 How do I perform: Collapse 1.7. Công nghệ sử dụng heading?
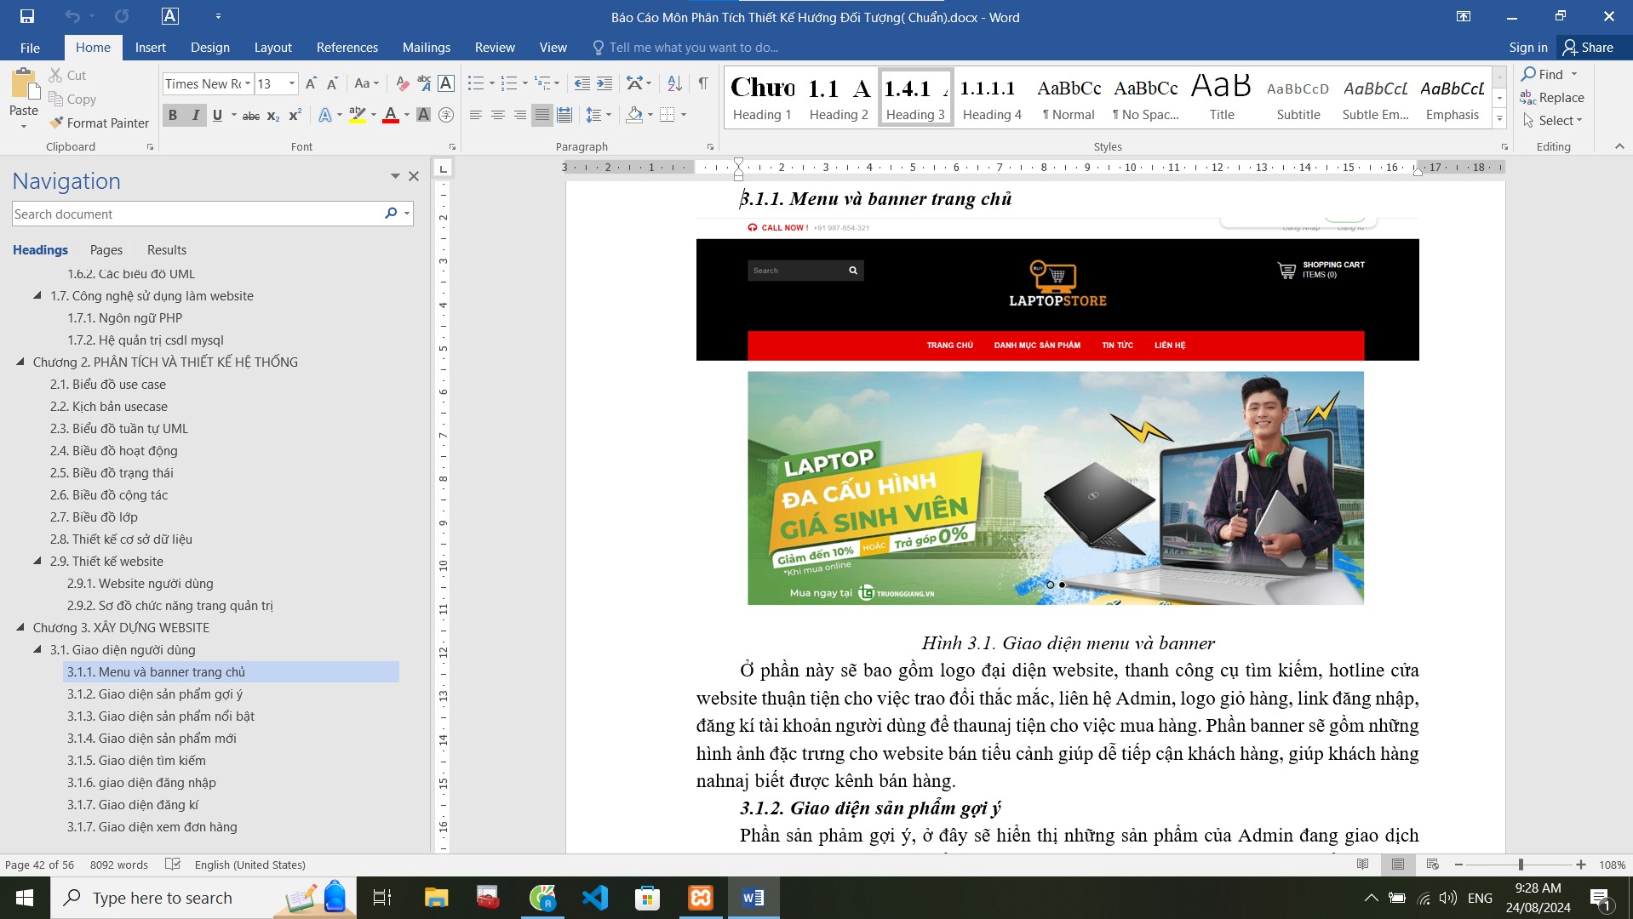[37, 295]
